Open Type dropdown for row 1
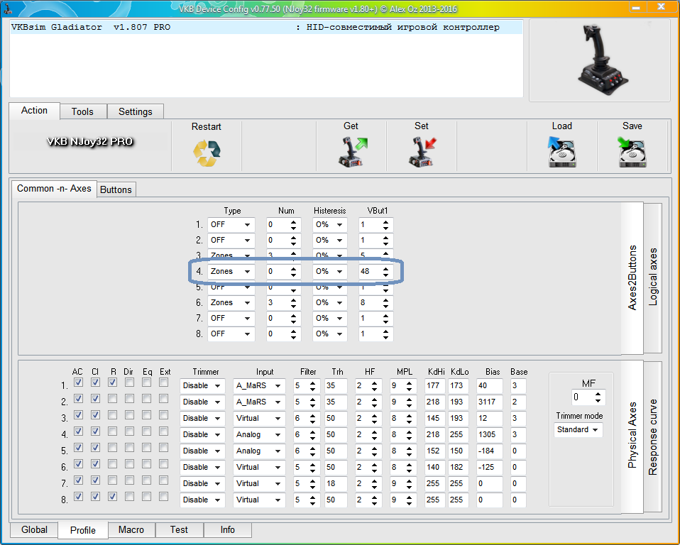The width and height of the screenshot is (680, 545). point(231,224)
